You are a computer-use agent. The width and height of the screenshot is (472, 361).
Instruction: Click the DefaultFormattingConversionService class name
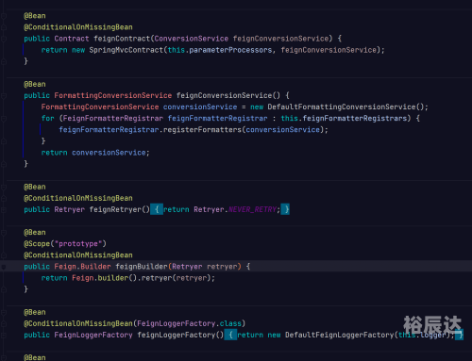[342, 107]
